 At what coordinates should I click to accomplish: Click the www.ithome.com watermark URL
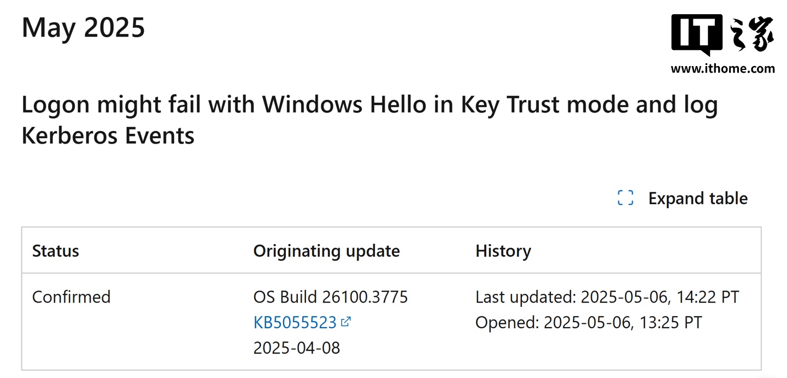click(723, 69)
